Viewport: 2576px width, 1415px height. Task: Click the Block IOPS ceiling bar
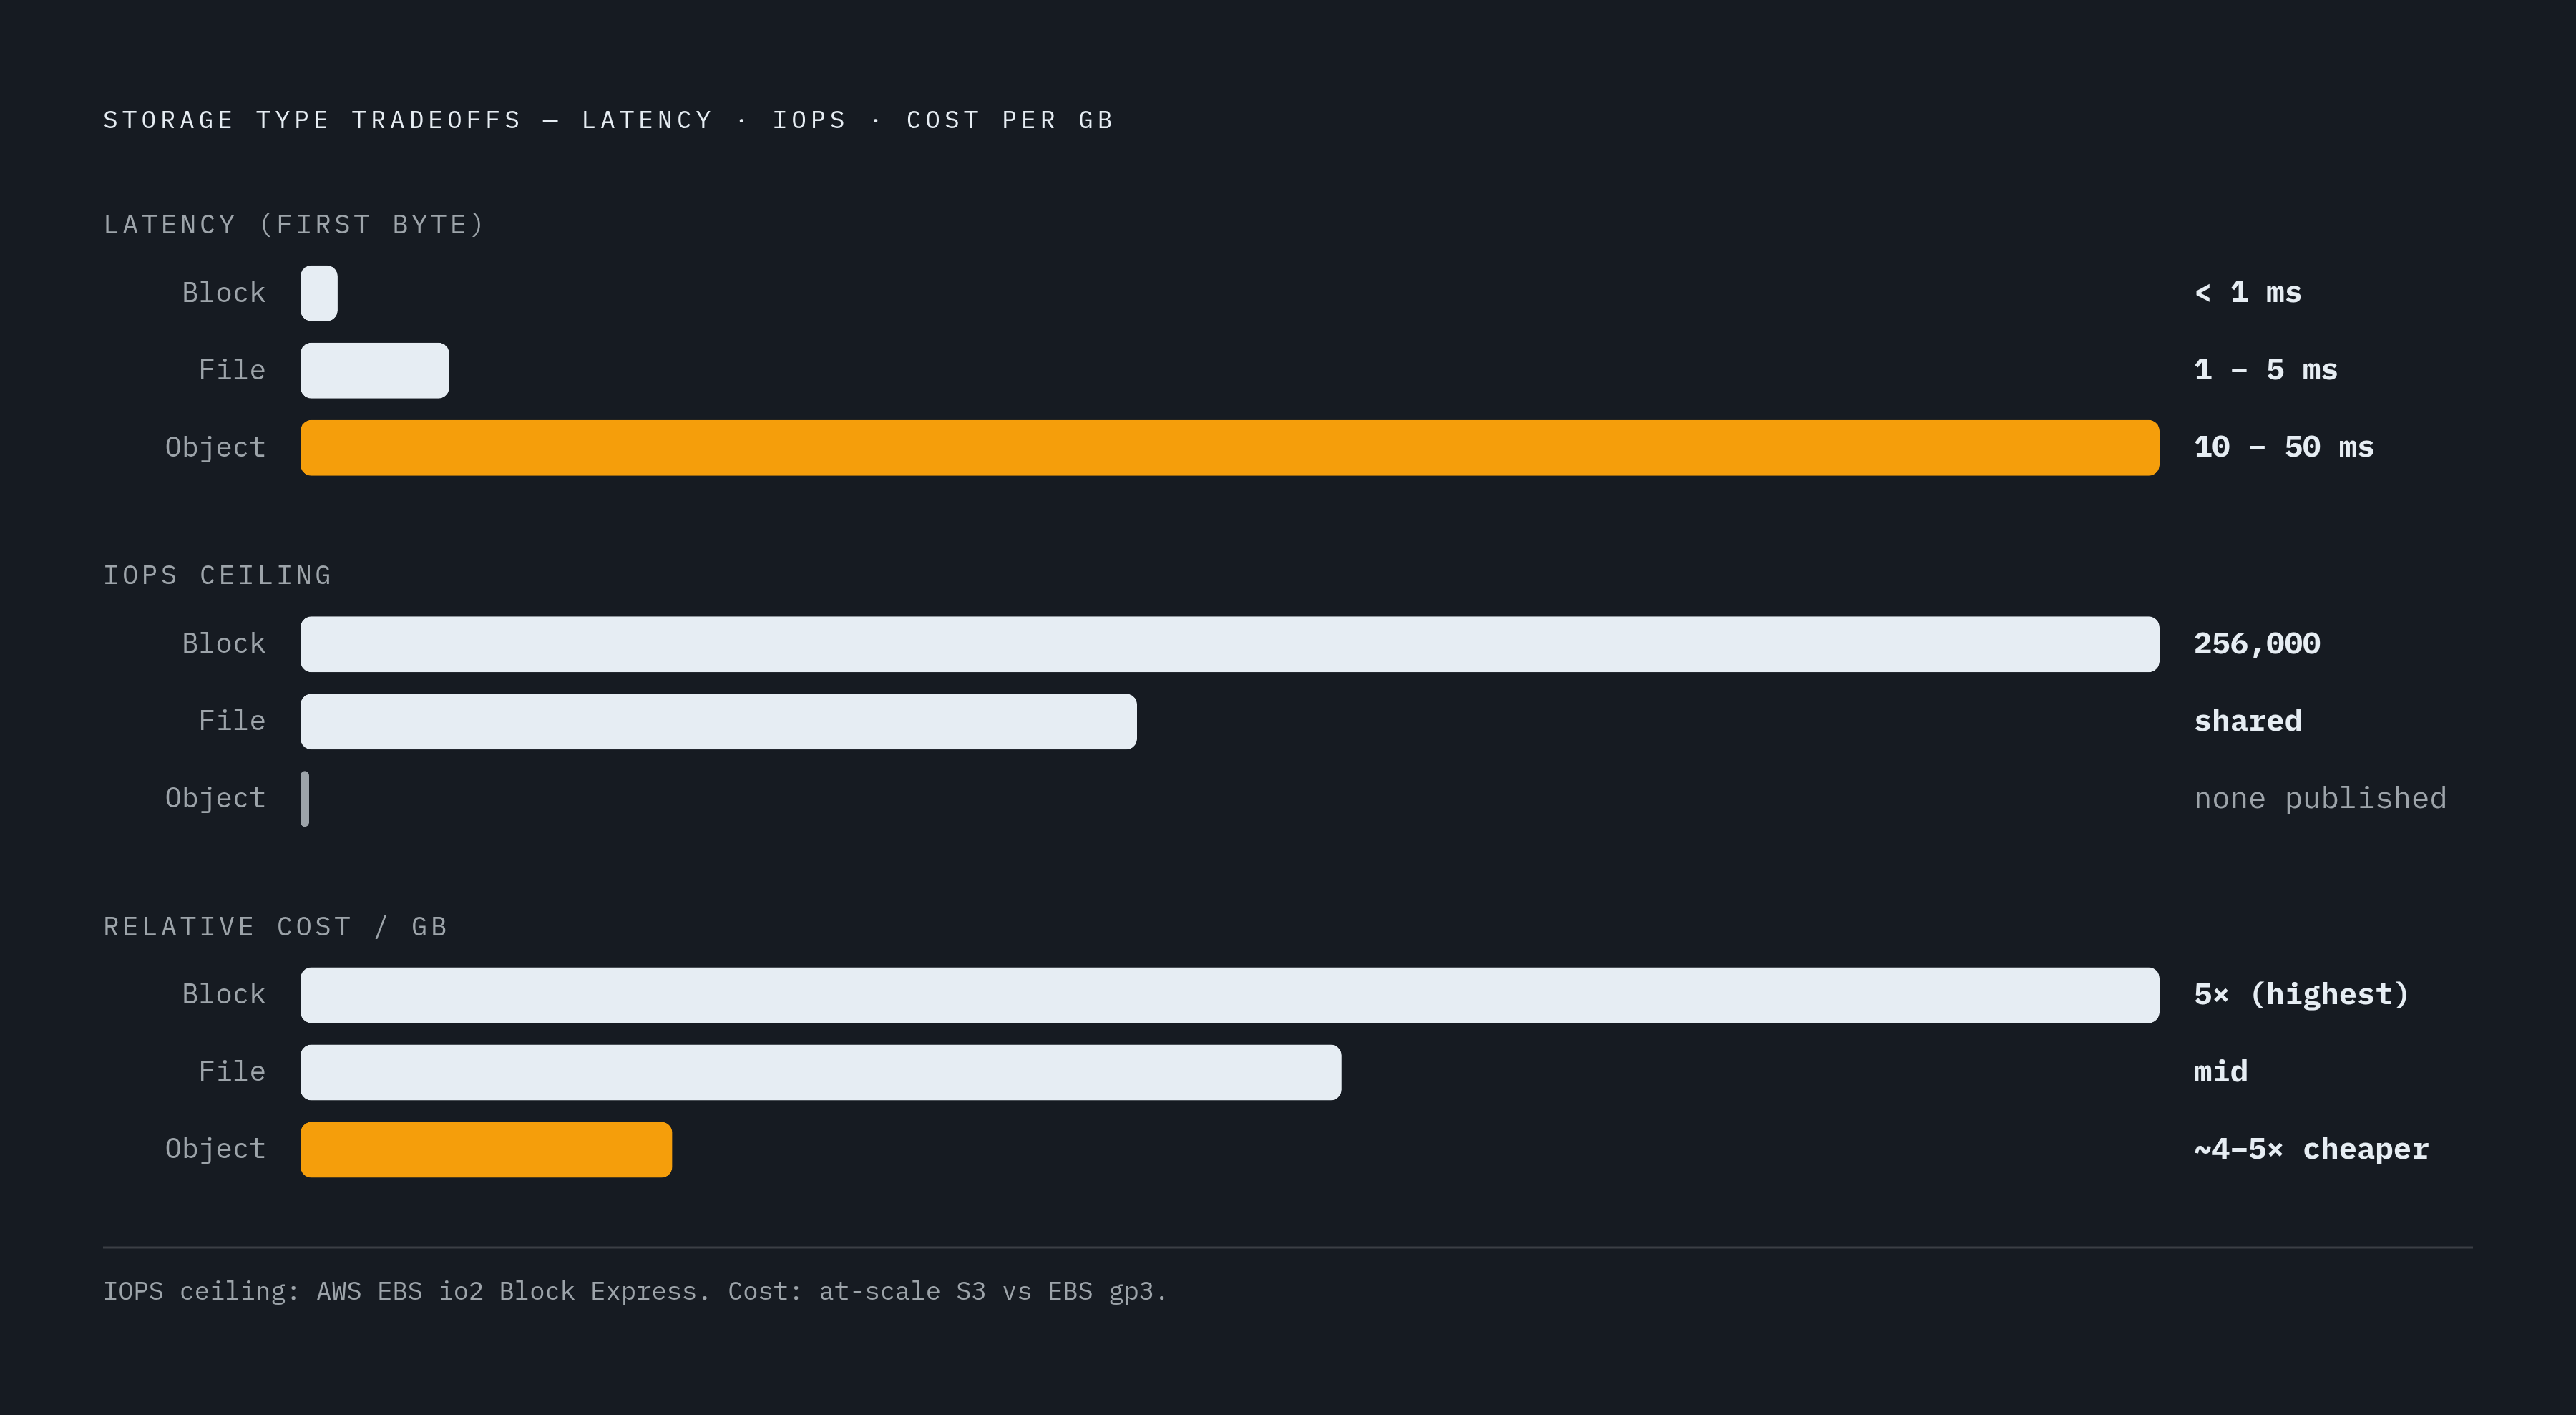[1229, 644]
